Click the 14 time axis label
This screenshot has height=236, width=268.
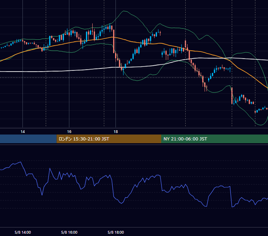click(x=22, y=132)
